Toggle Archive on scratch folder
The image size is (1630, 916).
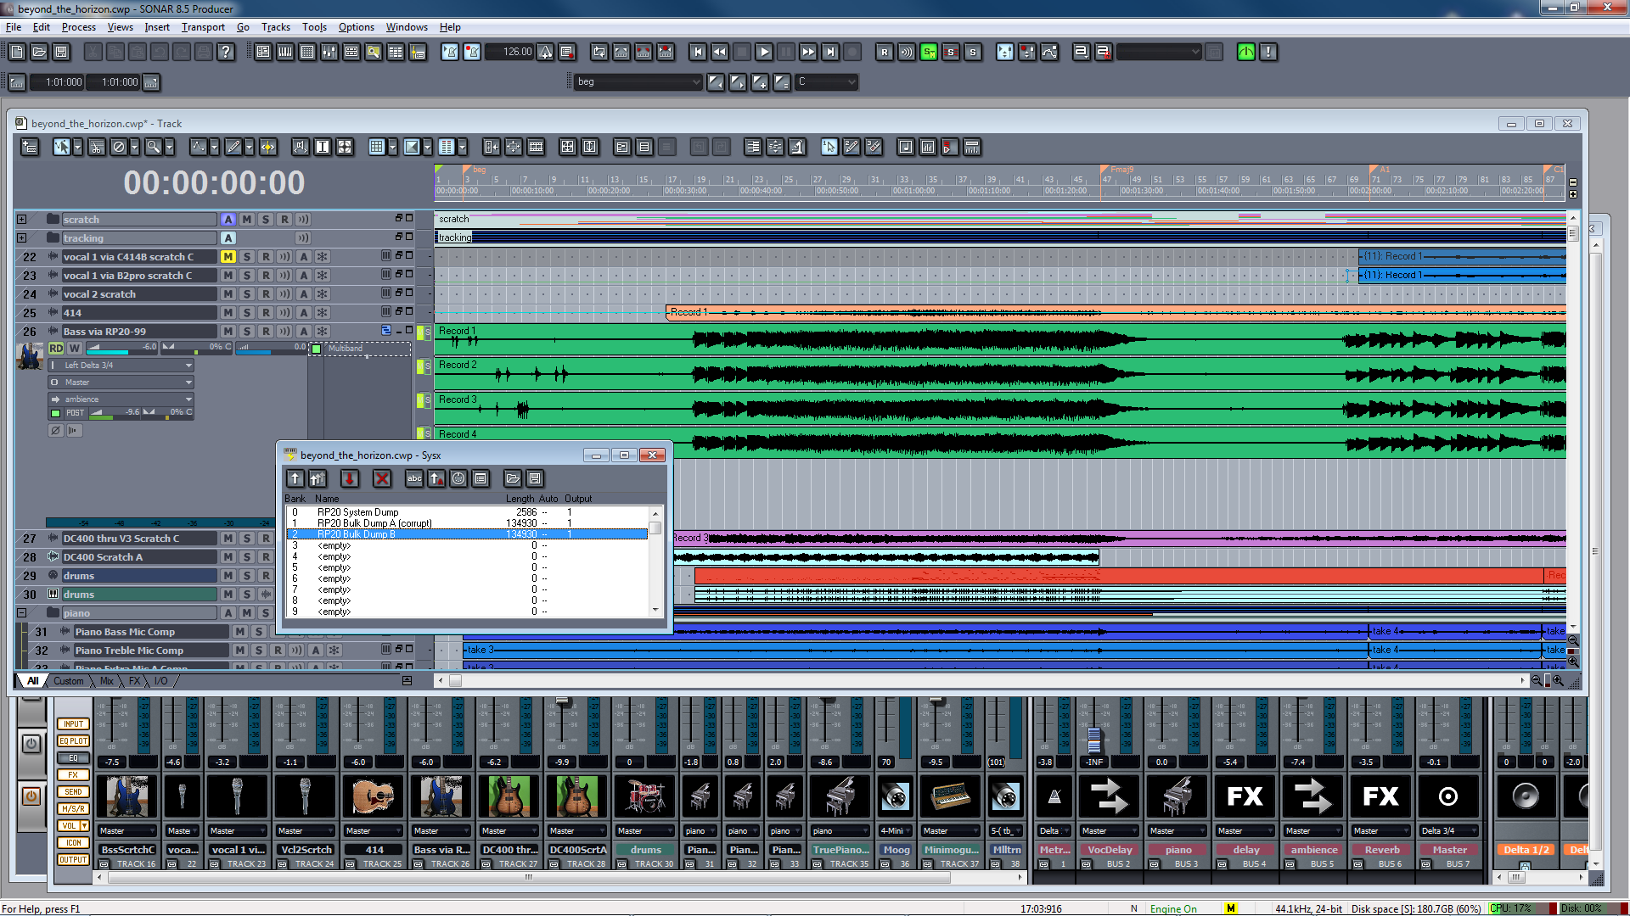tap(228, 220)
